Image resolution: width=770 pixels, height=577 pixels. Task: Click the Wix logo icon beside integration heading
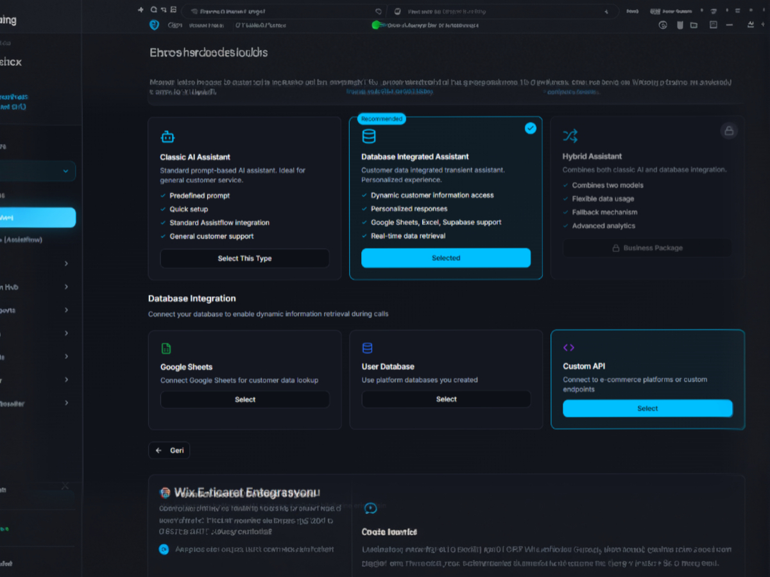(x=165, y=492)
